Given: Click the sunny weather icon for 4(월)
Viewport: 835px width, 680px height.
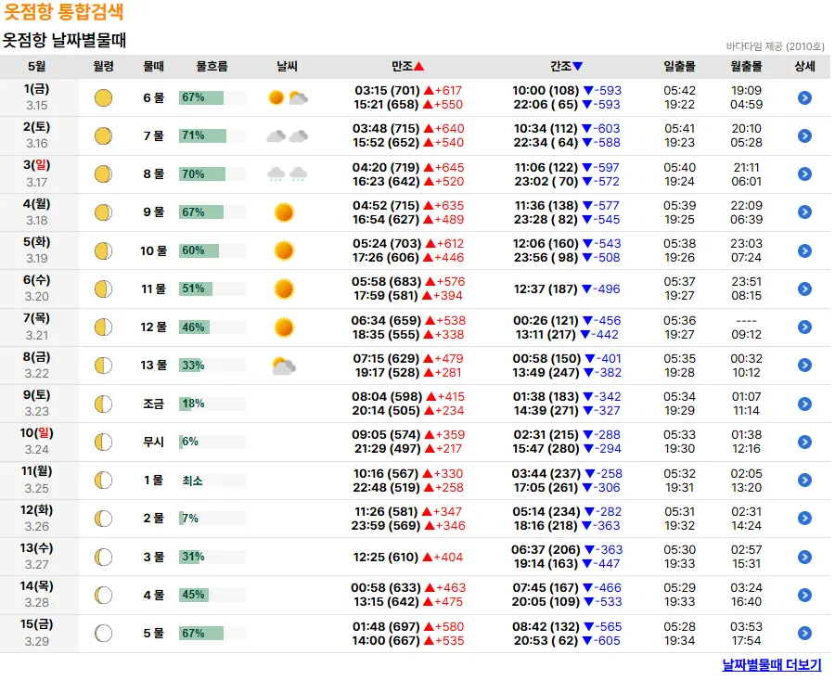Looking at the screenshot, I should click(x=284, y=212).
